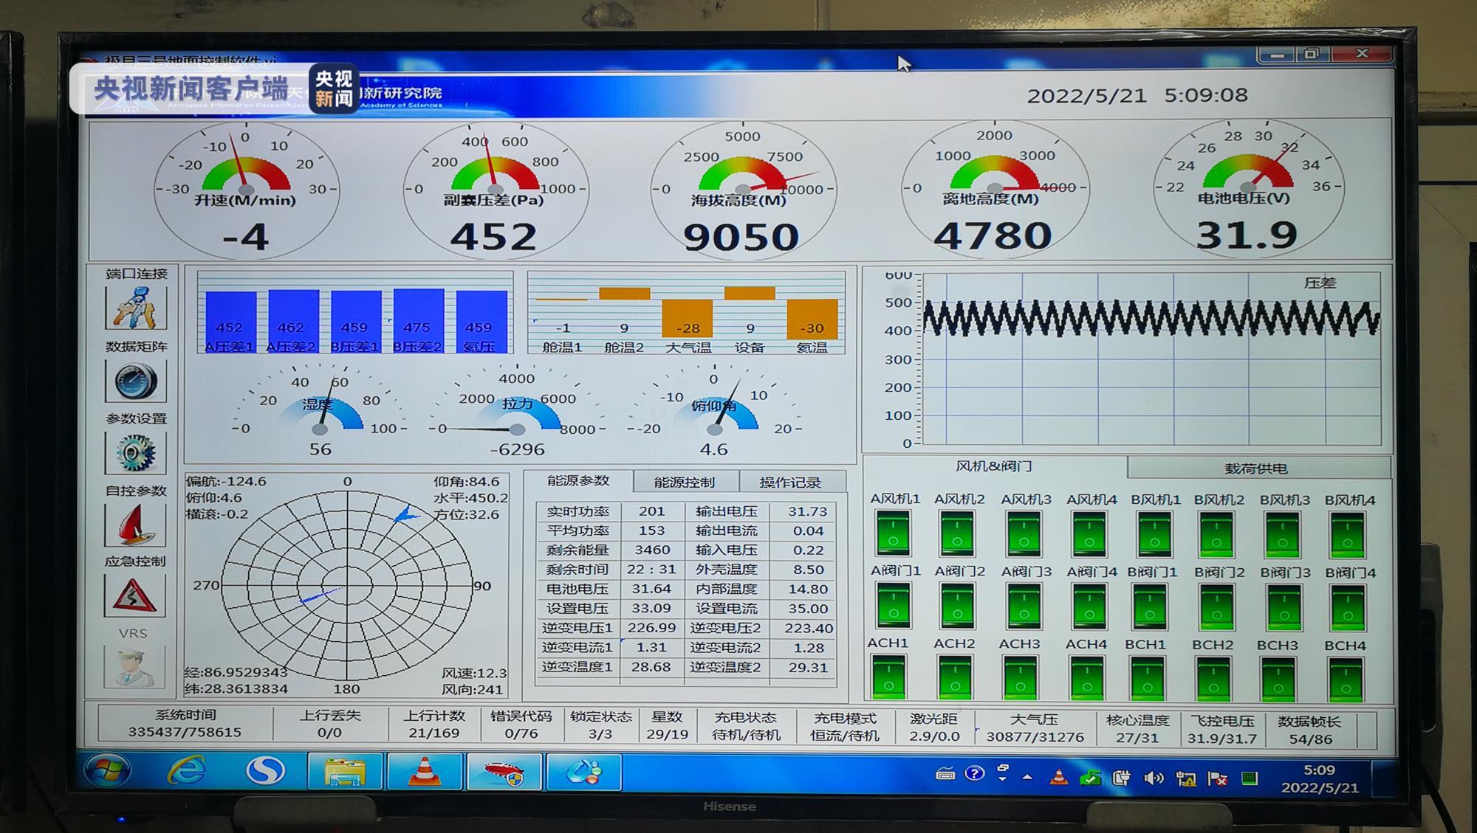
Task: Open the 操作记录 tab
Action: pos(790,483)
